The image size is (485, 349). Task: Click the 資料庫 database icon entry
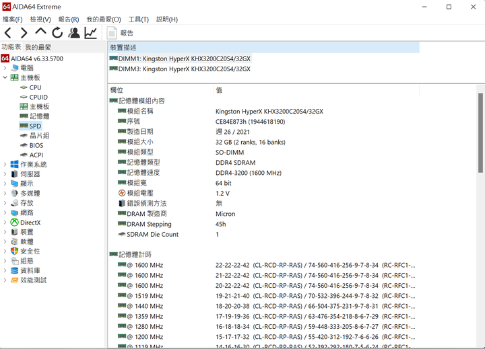15,270
